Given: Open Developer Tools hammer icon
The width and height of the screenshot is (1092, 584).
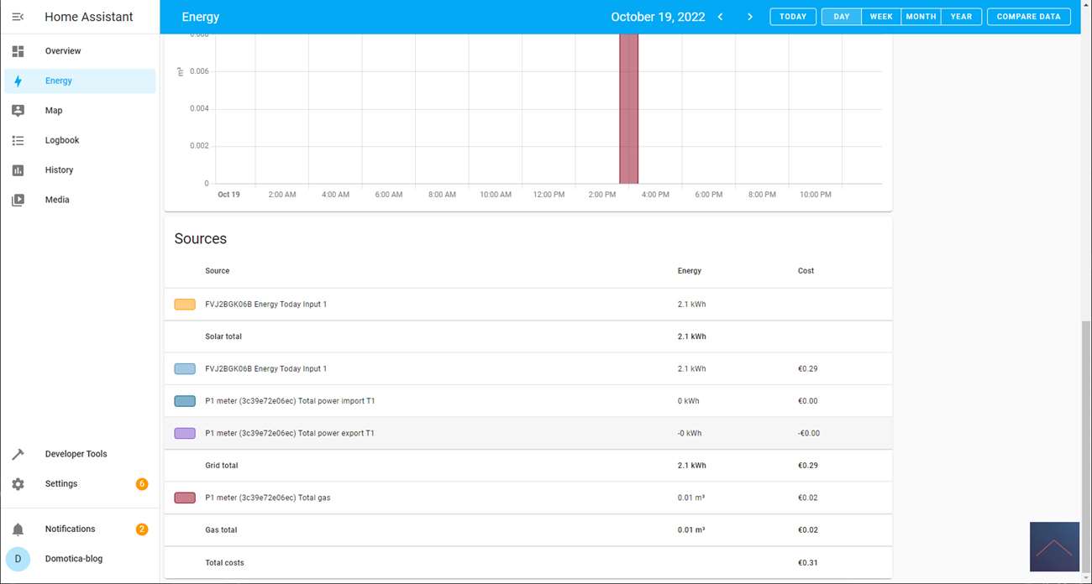Looking at the screenshot, I should pos(18,454).
